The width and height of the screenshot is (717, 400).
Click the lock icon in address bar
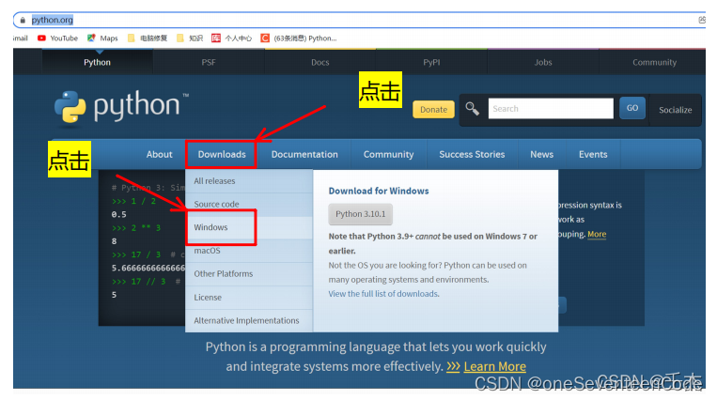pyautogui.click(x=23, y=20)
